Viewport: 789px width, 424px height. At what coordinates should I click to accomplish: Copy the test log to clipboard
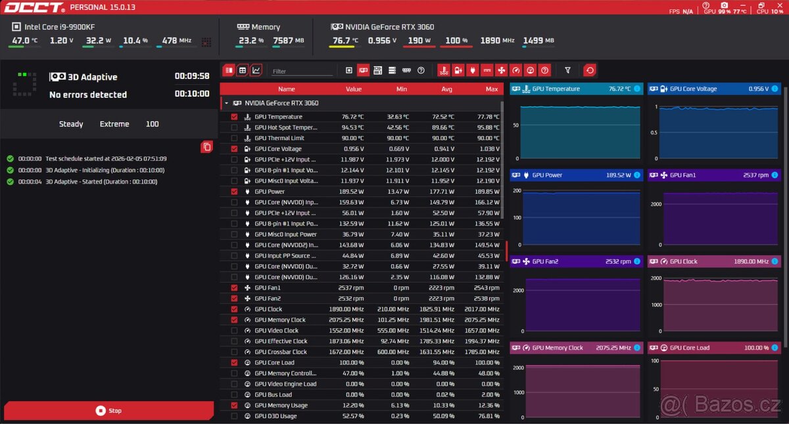pyautogui.click(x=206, y=147)
